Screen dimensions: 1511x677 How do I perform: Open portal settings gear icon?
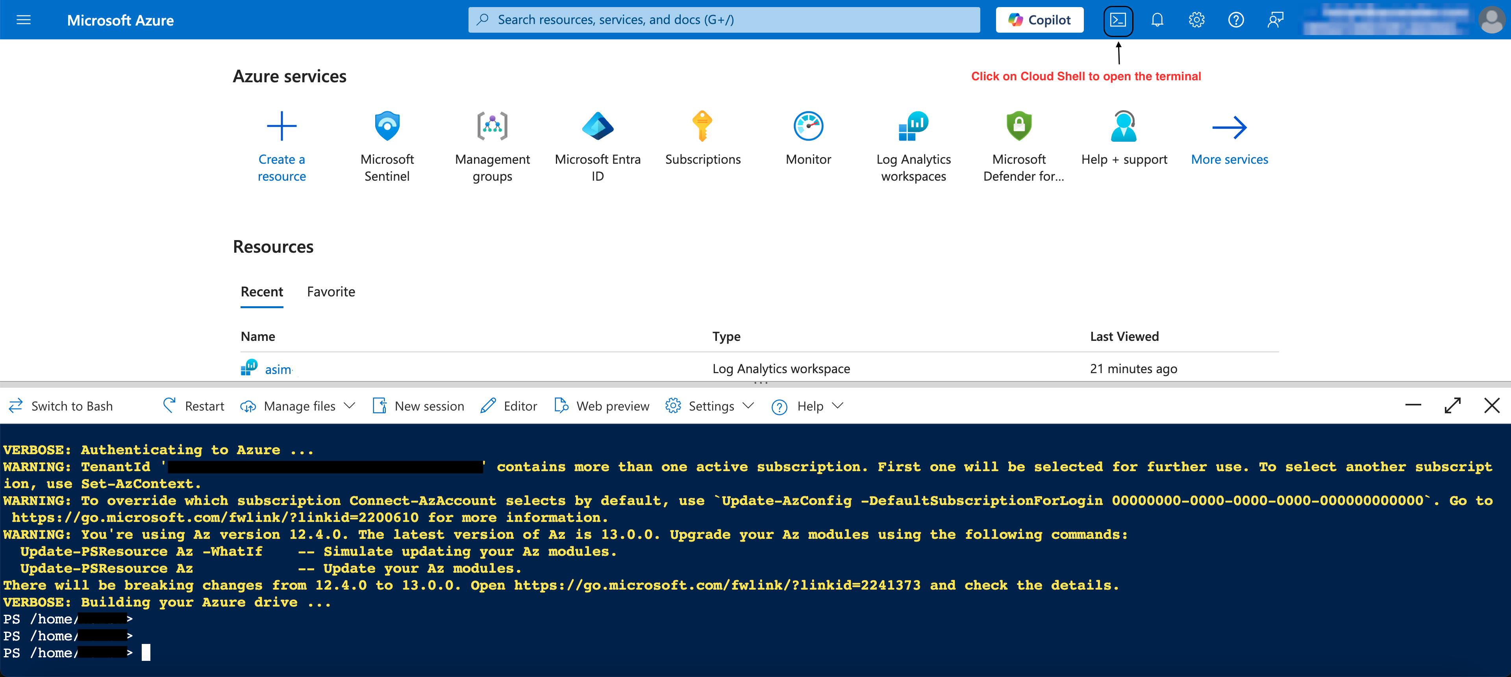click(x=1196, y=20)
